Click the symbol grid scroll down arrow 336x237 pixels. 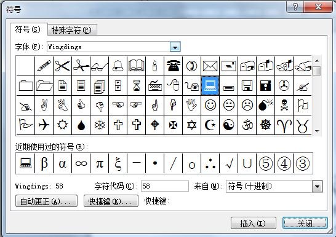coord(317,131)
